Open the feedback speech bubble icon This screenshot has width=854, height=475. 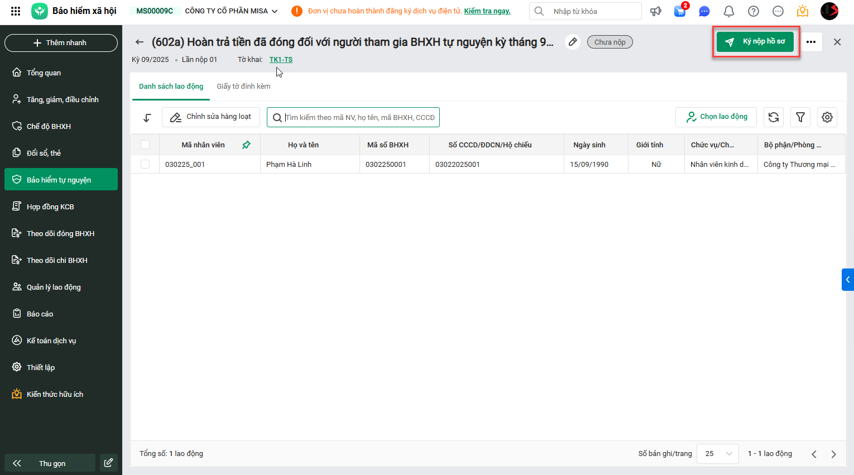click(x=778, y=11)
